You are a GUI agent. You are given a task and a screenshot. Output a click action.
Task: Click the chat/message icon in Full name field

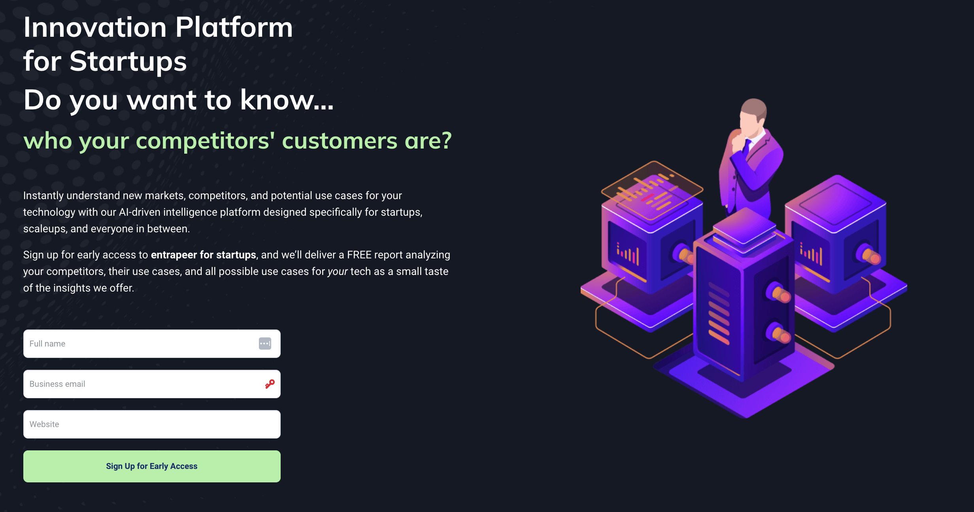coord(265,343)
